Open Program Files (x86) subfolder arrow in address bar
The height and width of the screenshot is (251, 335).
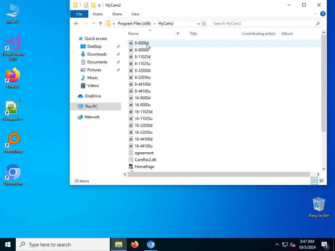154,24
